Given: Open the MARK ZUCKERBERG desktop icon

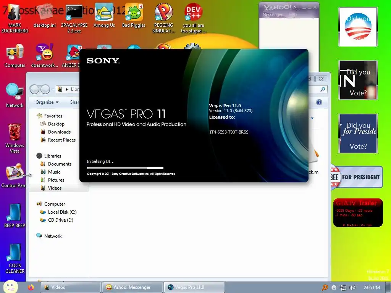Looking at the screenshot, I should click(x=15, y=18).
